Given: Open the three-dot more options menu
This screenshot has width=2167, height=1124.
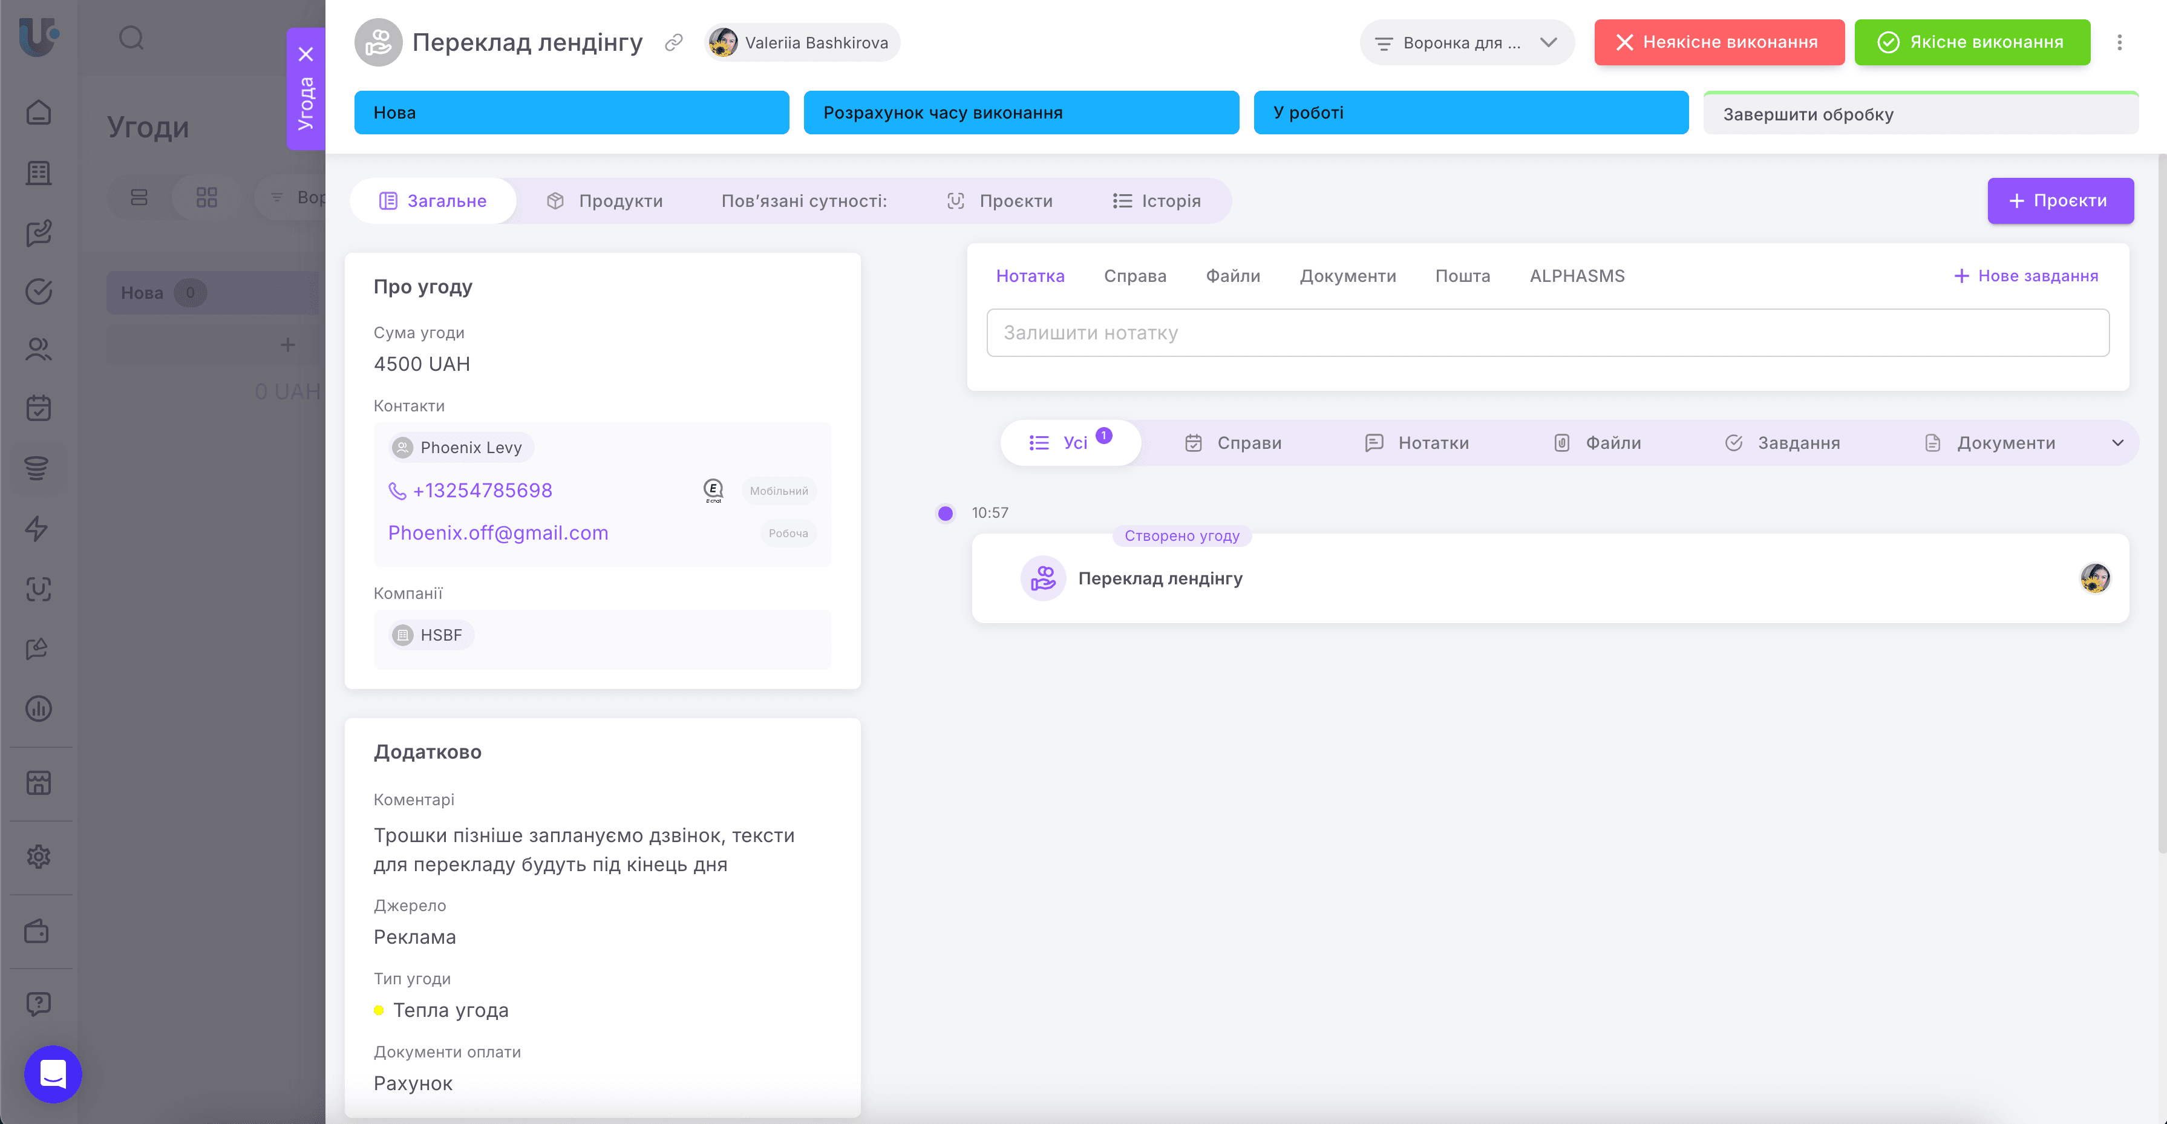Looking at the screenshot, I should [x=2119, y=43].
